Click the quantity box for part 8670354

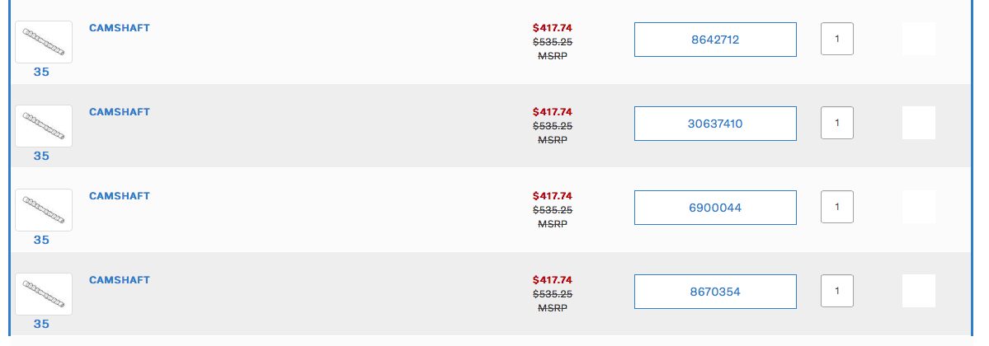tap(836, 291)
